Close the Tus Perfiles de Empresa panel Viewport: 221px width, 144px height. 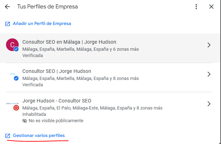coord(211,7)
